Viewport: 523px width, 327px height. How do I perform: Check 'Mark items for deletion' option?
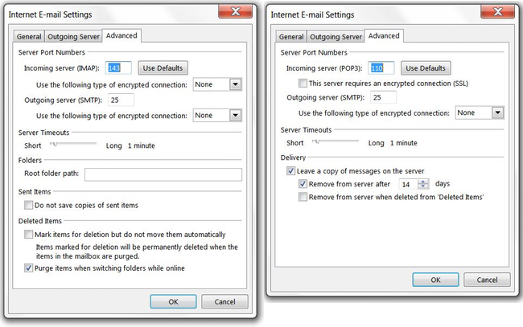pos(28,234)
